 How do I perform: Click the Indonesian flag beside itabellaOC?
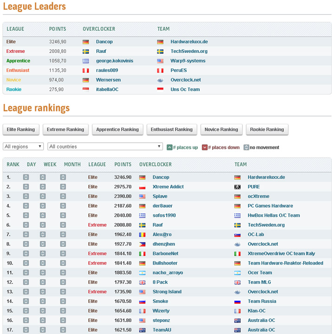pyautogui.click(x=86, y=90)
